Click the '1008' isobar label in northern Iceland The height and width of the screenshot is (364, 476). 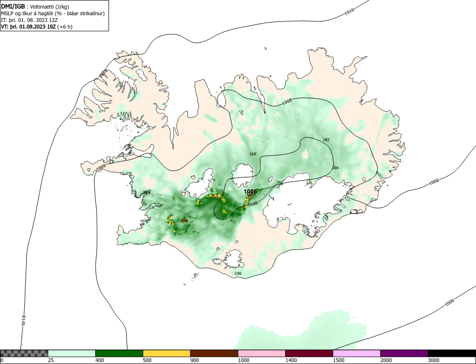point(287,102)
